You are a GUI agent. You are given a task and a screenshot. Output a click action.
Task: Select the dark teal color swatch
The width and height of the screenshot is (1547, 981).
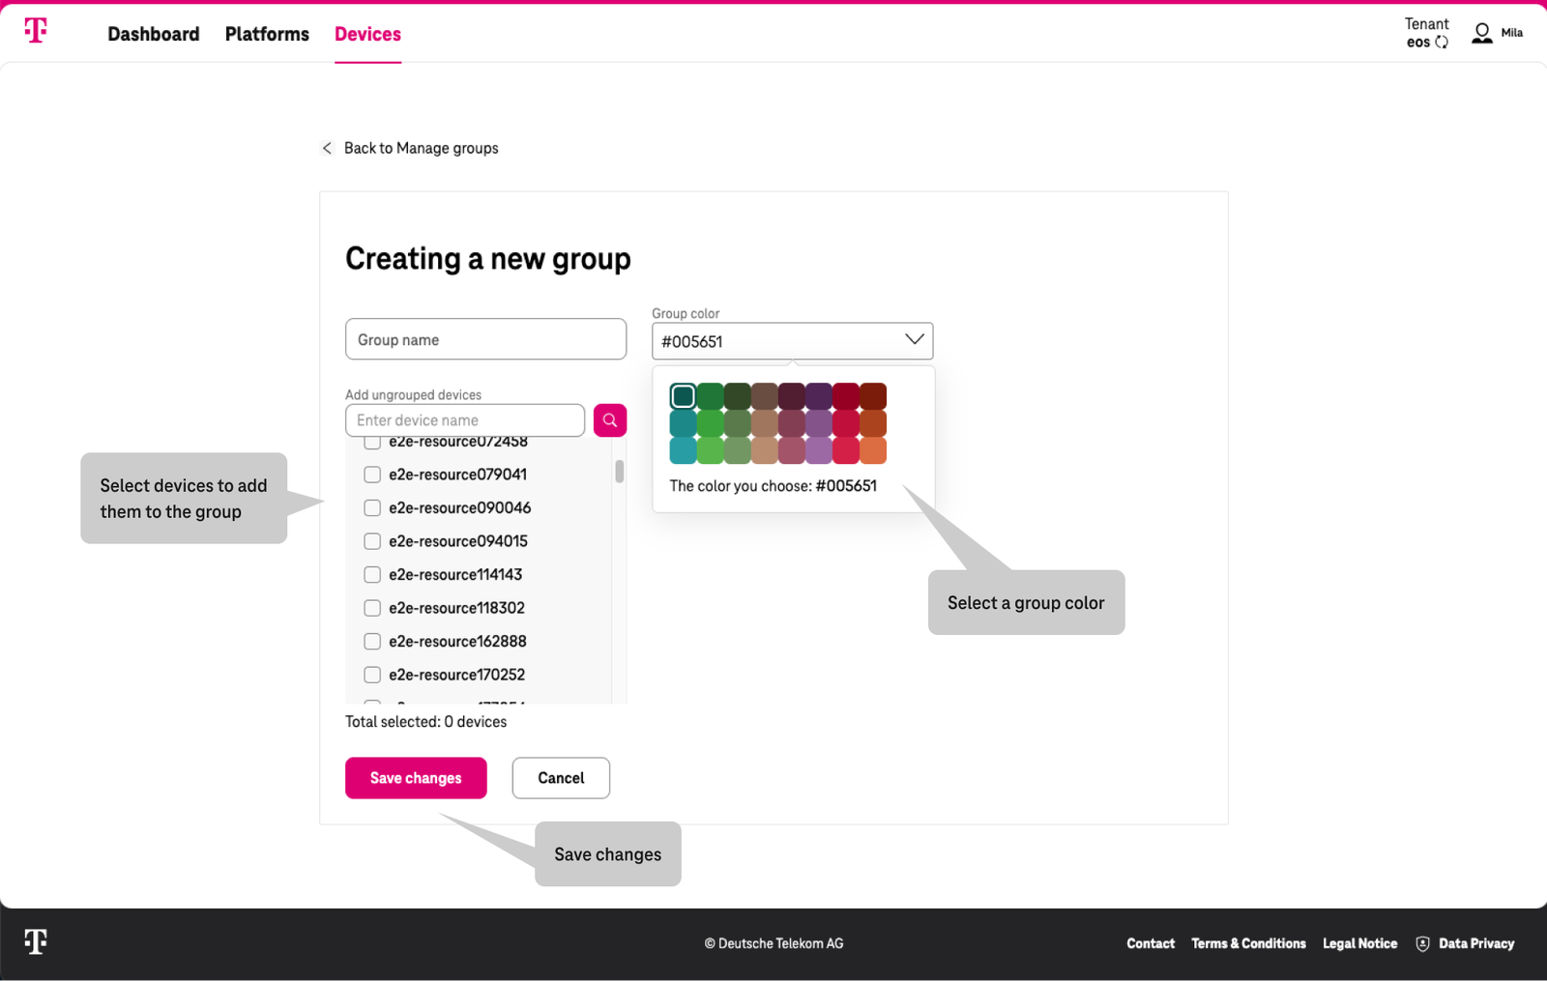(683, 395)
